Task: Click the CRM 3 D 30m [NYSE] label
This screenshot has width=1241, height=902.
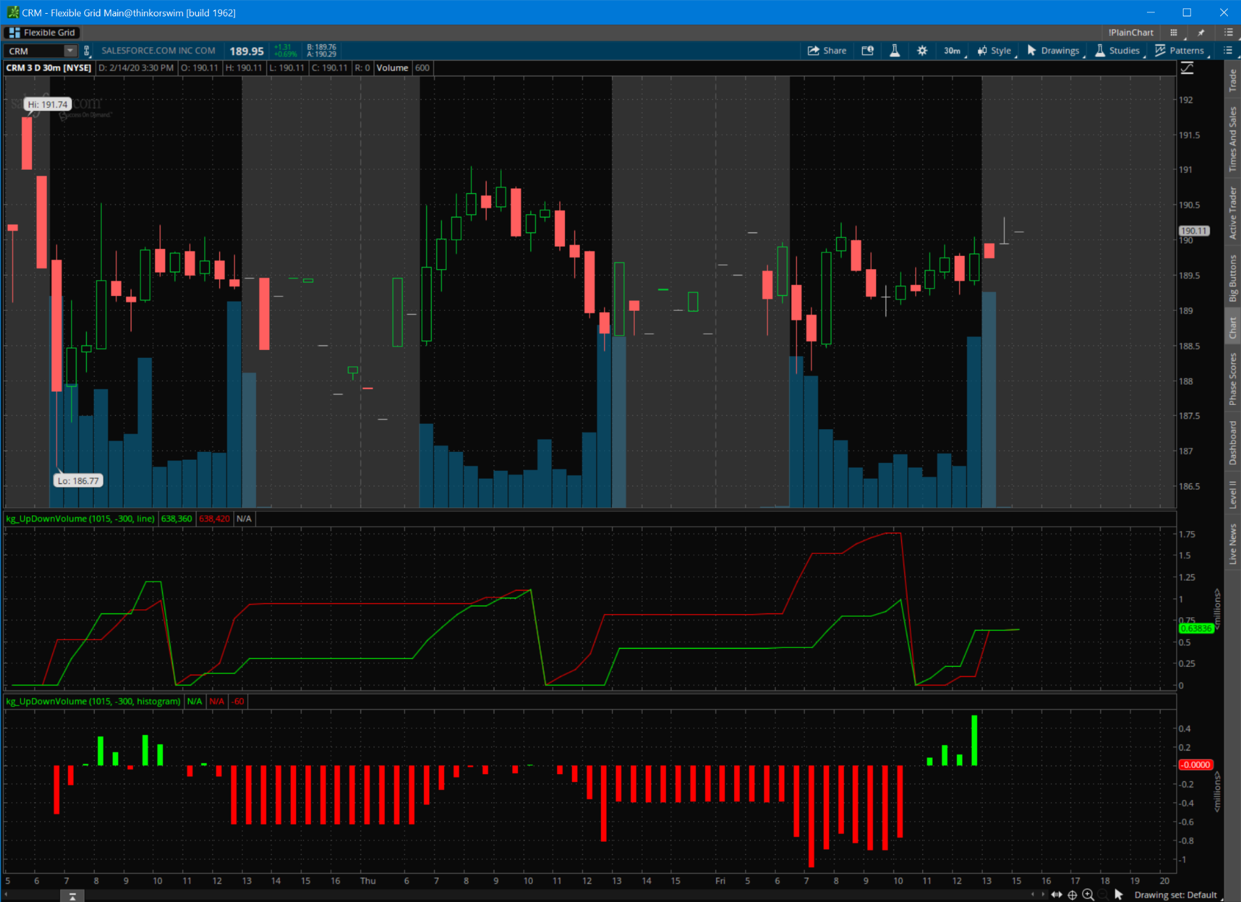Action: [49, 68]
